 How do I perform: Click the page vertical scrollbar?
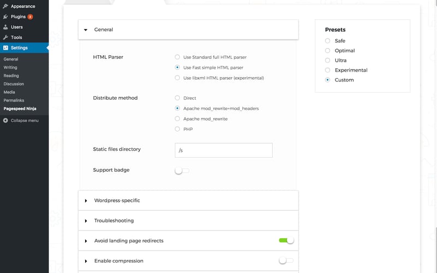(x=435, y=249)
